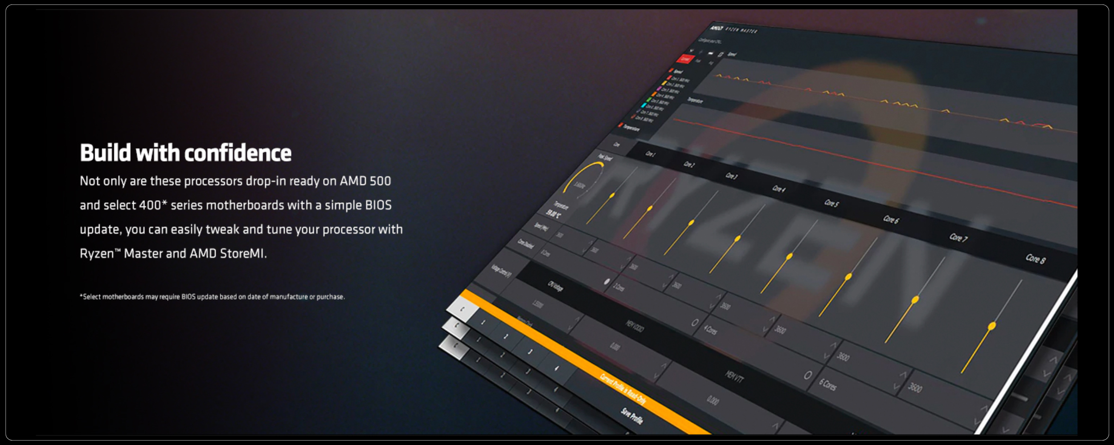Image resolution: width=1114 pixels, height=445 pixels.
Task: Click the Core 7 column label
Action: click(958, 238)
